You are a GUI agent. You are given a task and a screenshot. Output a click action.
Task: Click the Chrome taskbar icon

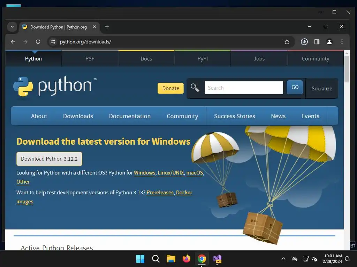(x=202, y=259)
